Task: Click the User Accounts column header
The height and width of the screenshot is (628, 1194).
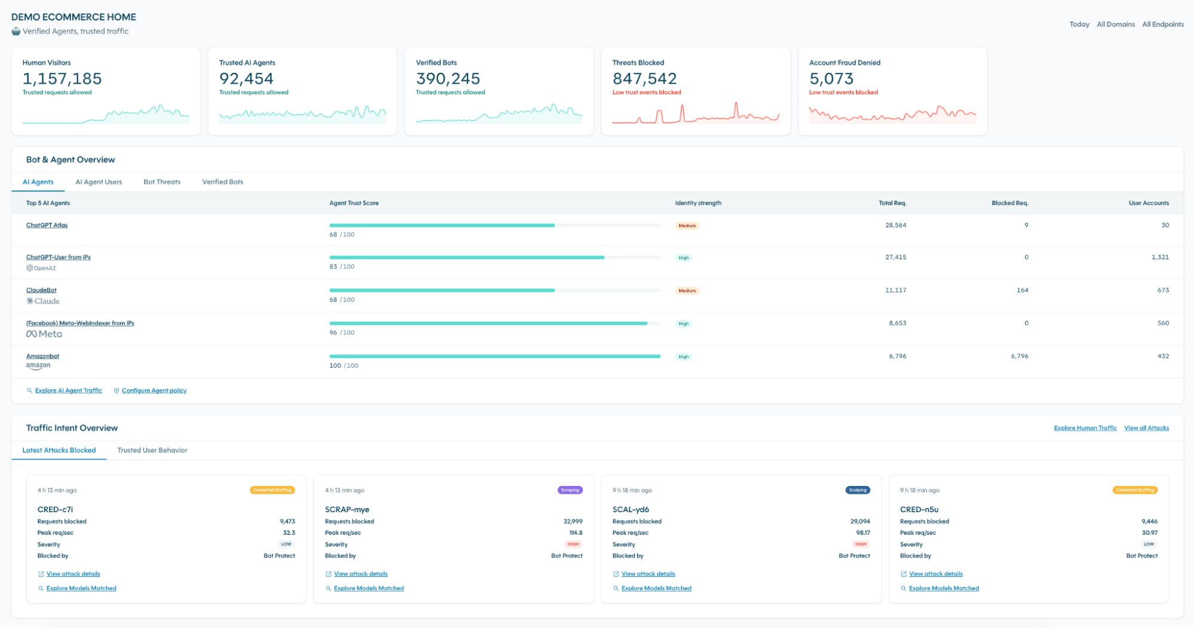Action: (1149, 203)
